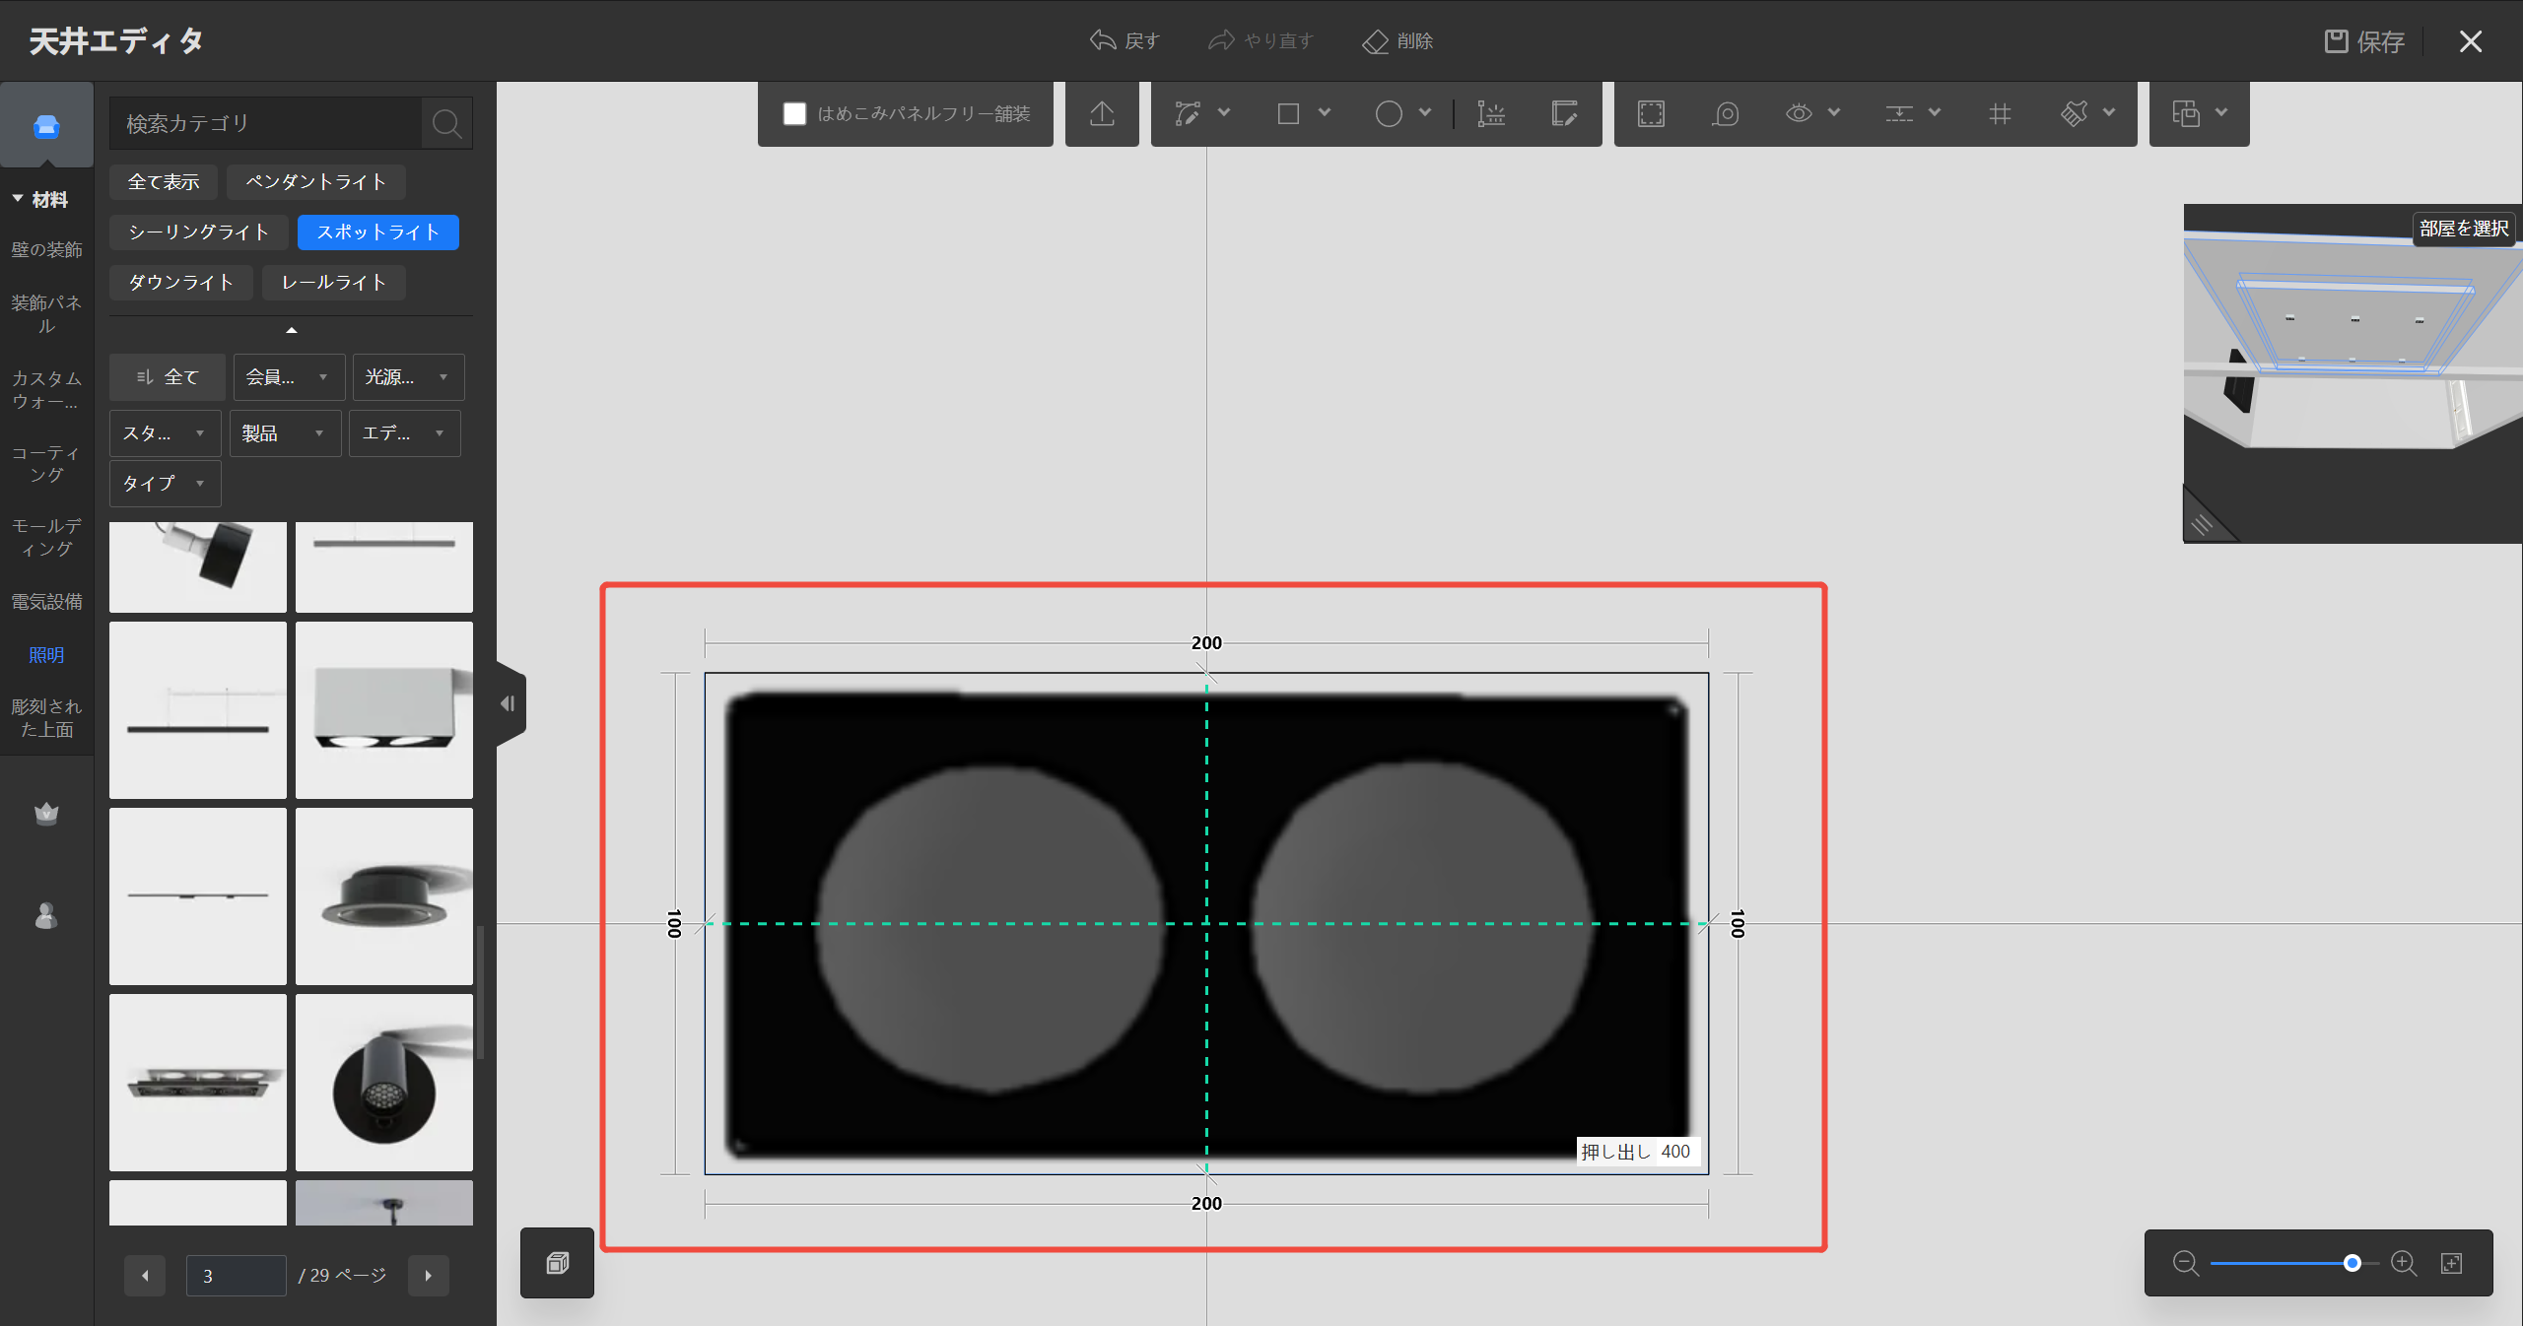The image size is (2523, 1326).
Task: Open the rectangle tool dropdown arrow
Action: [x=1325, y=113]
